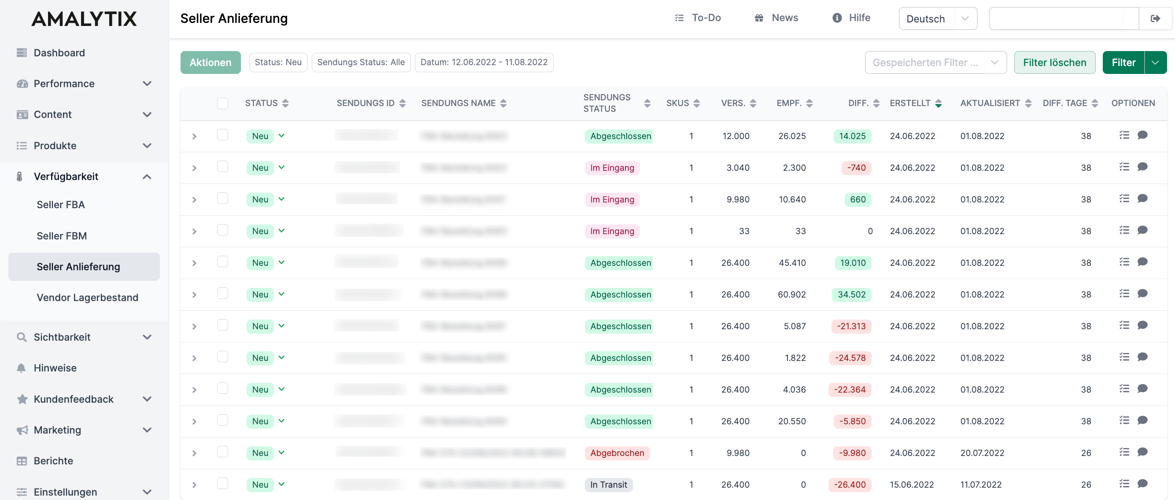Sort by Diff. Tage column

[x=1095, y=103]
